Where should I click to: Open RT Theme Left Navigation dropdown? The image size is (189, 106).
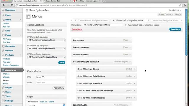coord(46,40)
